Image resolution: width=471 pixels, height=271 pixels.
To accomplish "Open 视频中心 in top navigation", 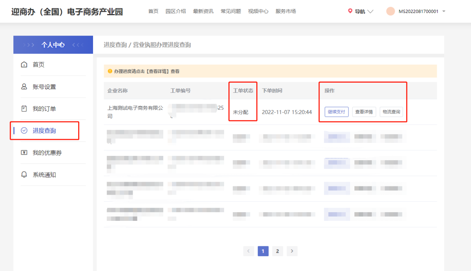I will tap(258, 11).
